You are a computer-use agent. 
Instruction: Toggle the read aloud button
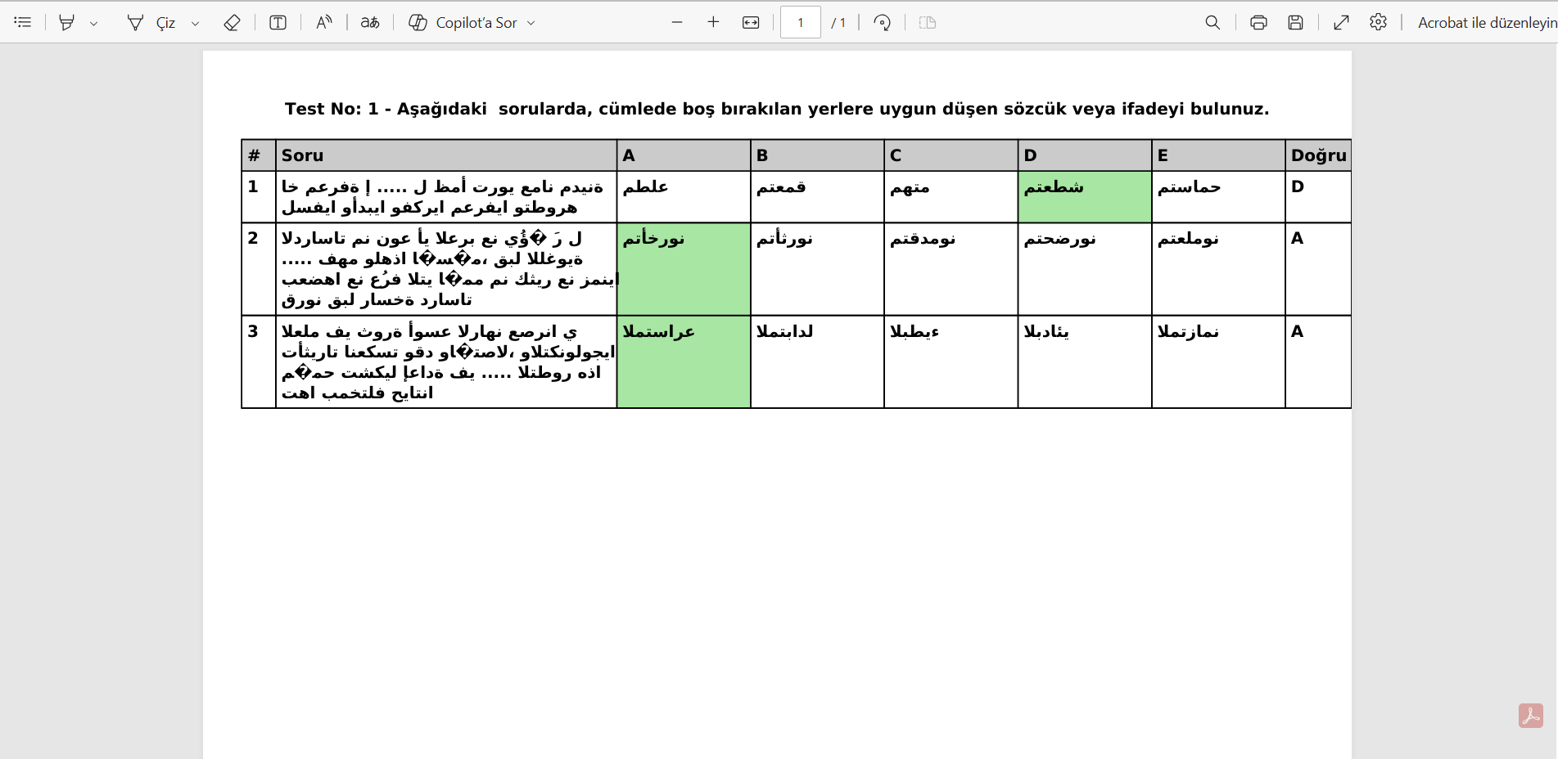(324, 22)
